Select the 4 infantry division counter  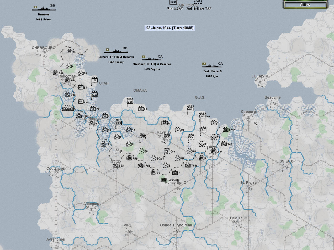click(x=69, y=66)
